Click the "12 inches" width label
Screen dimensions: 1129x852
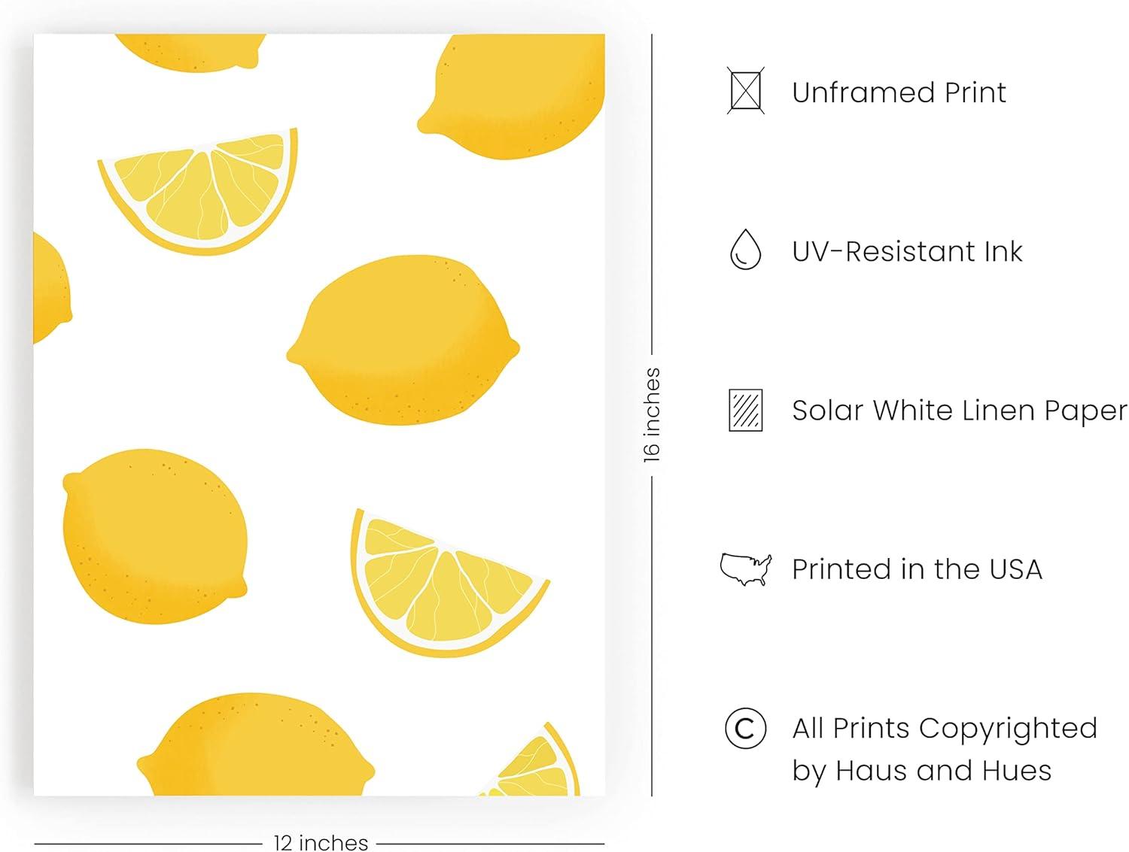tap(321, 842)
